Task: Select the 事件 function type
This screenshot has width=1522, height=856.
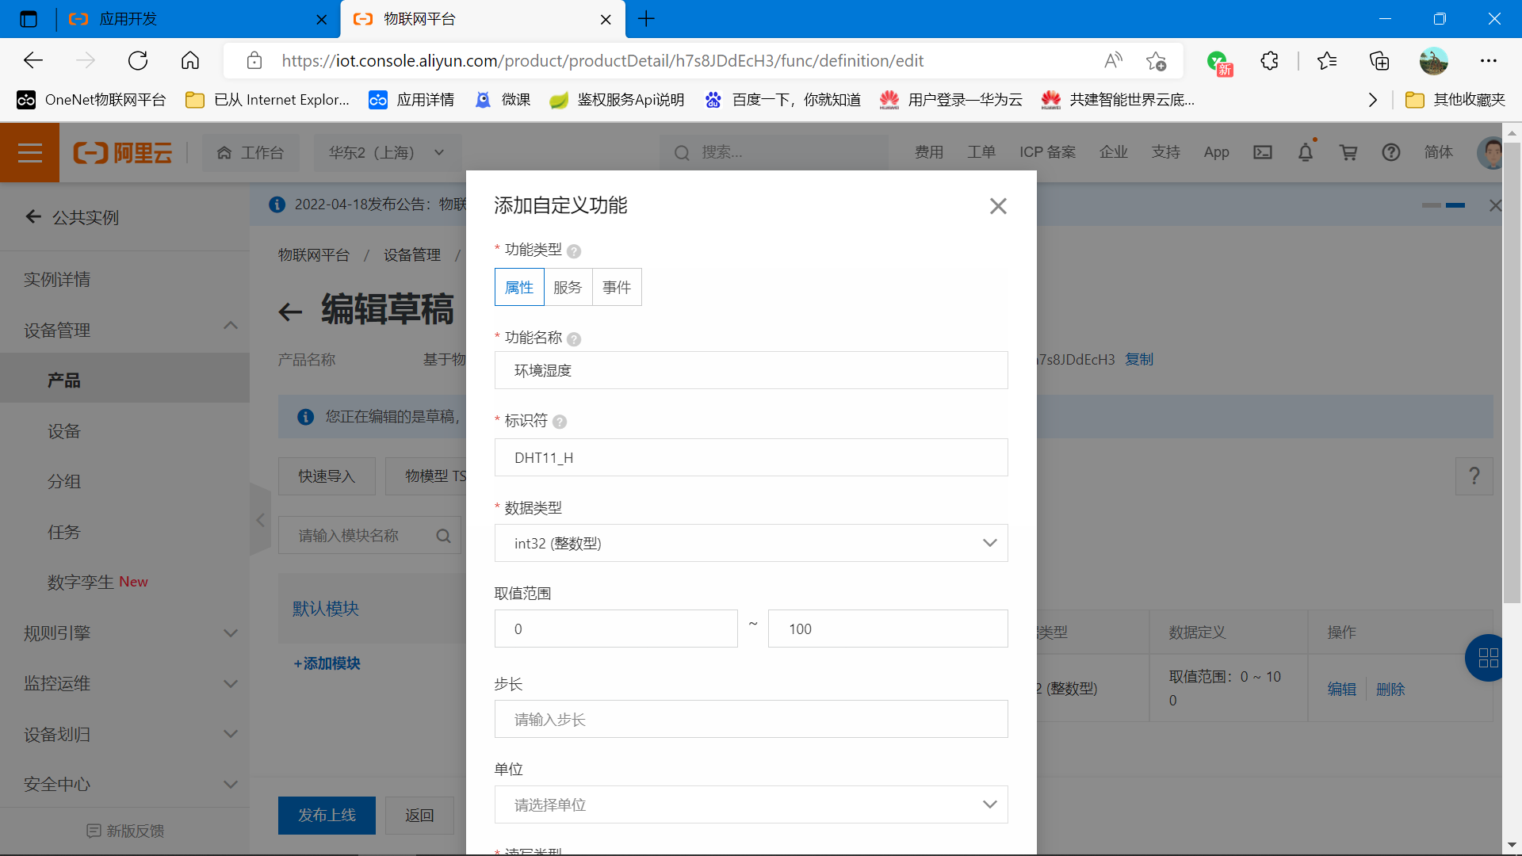Action: pyautogui.click(x=617, y=287)
